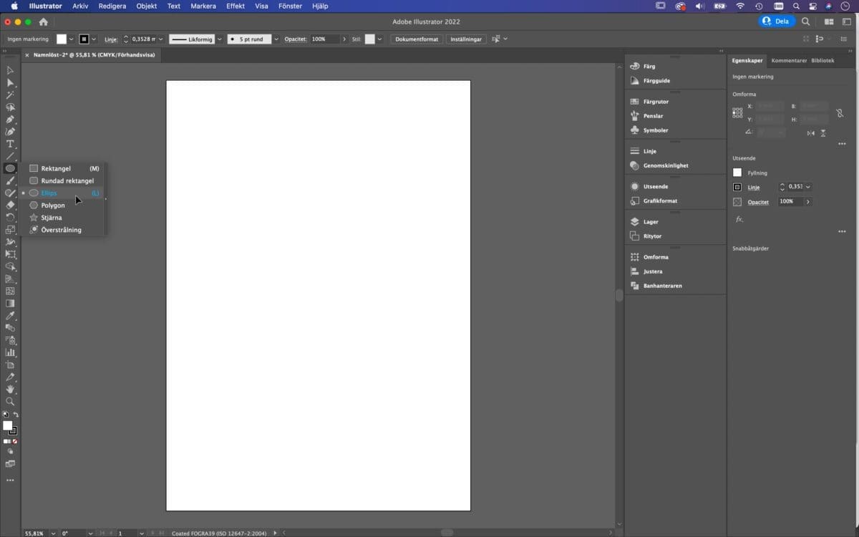This screenshot has height=537, width=859.
Task: Select the Hand tool
Action: coord(10,389)
